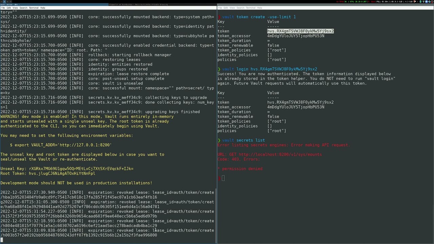This screenshot has width=434, height=244.
Task: Click the cursor at the bottom of the left terminal
Action: pos(2,240)
